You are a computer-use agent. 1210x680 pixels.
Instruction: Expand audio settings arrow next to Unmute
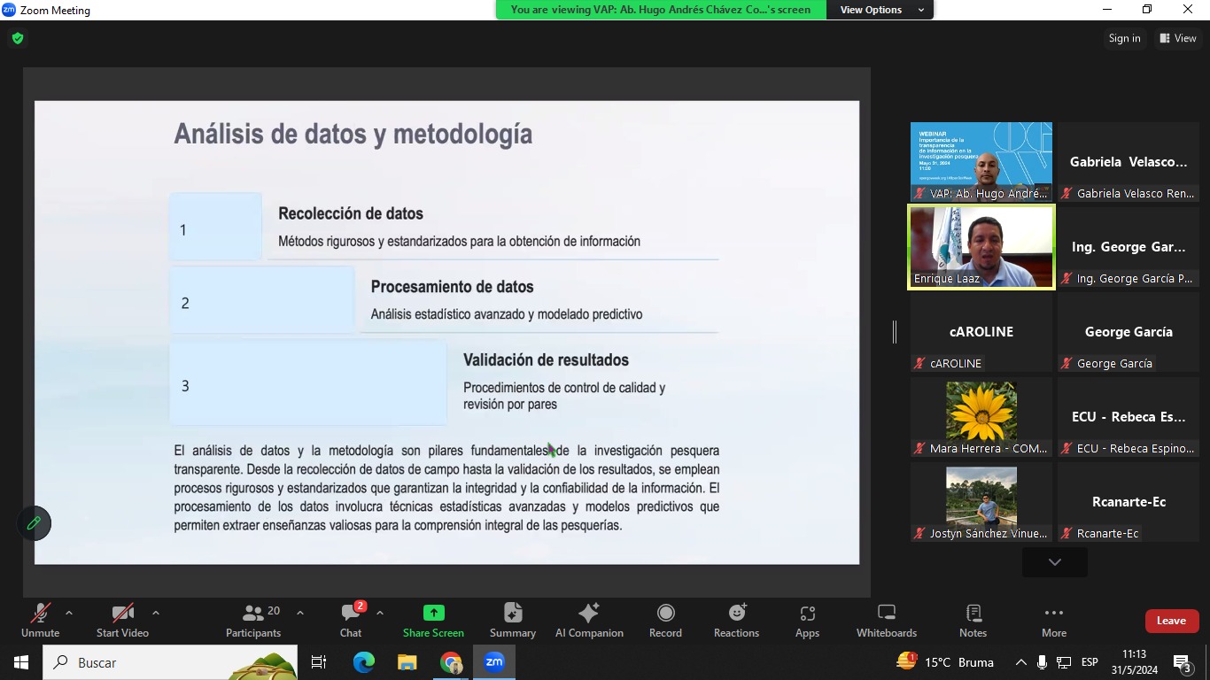69,613
